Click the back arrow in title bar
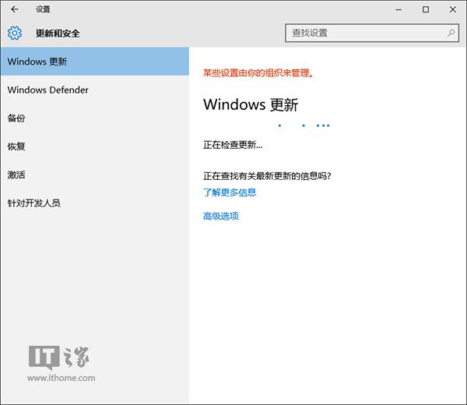The image size is (467, 405). pos(14,9)
